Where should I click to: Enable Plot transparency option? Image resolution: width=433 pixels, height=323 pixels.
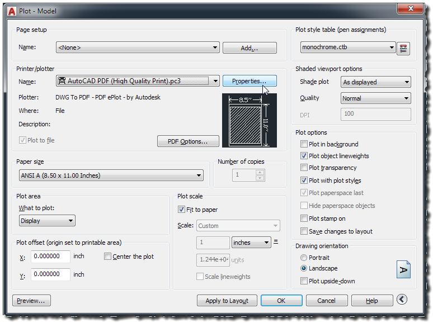click(304, 168)
